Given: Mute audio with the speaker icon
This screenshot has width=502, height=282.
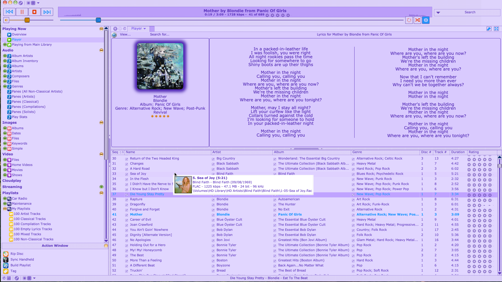Looking at the screenshot, I should pyautogui.click(x=6, y=20).
